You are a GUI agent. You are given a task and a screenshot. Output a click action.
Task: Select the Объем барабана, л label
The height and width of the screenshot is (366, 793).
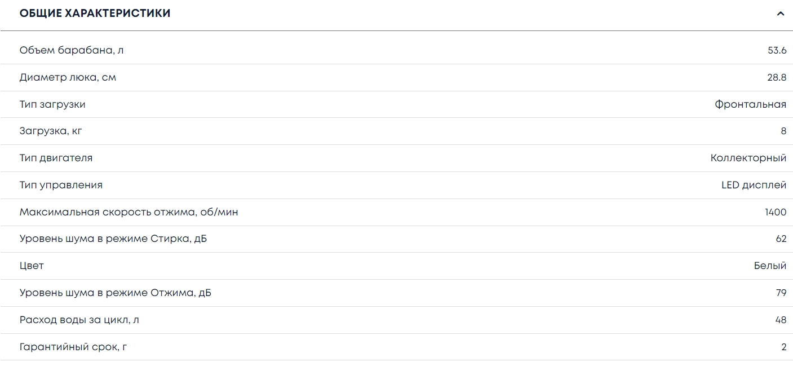coord(72,50)
